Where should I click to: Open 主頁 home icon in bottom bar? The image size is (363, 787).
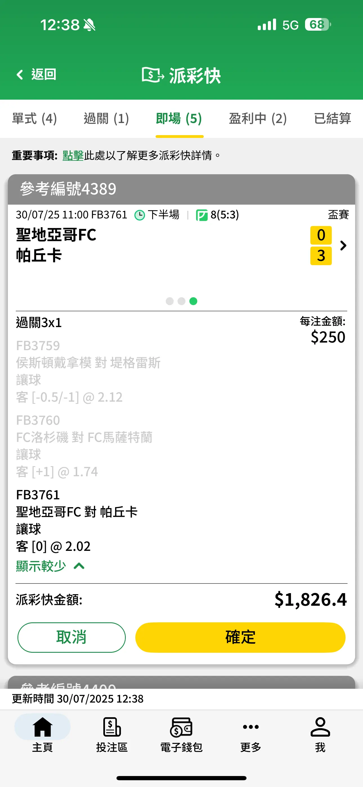(42, 727)
